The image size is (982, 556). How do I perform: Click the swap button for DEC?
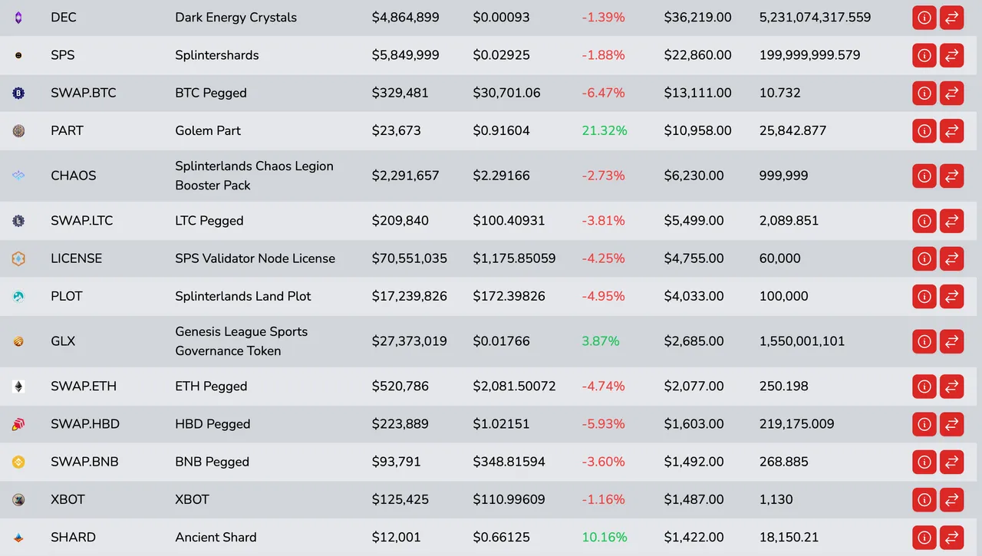click(951, 17)
